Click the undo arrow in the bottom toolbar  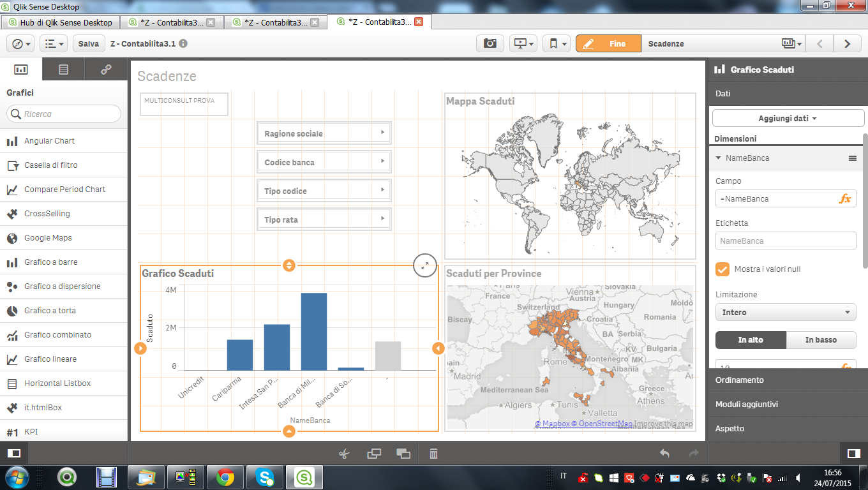point(664,453)
